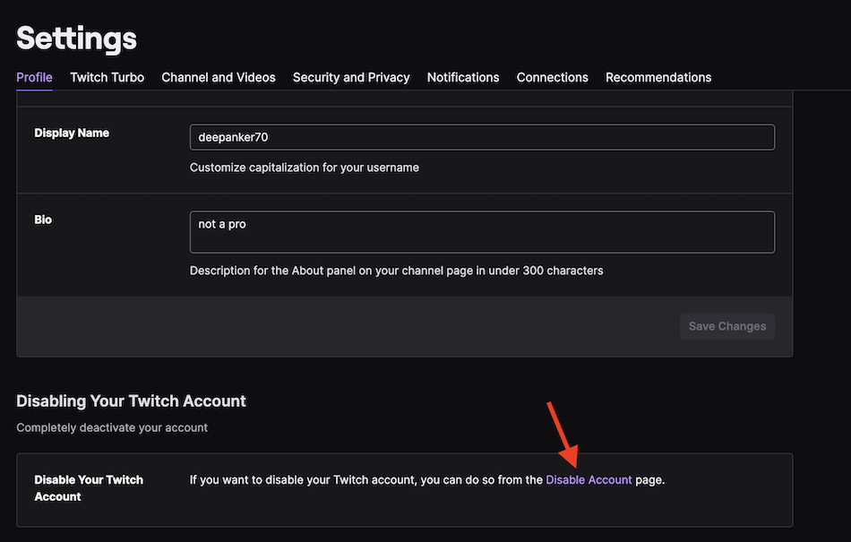View the Recommendations tab
Viewport: 851px width, 542px height.
[x=658, y=77]
